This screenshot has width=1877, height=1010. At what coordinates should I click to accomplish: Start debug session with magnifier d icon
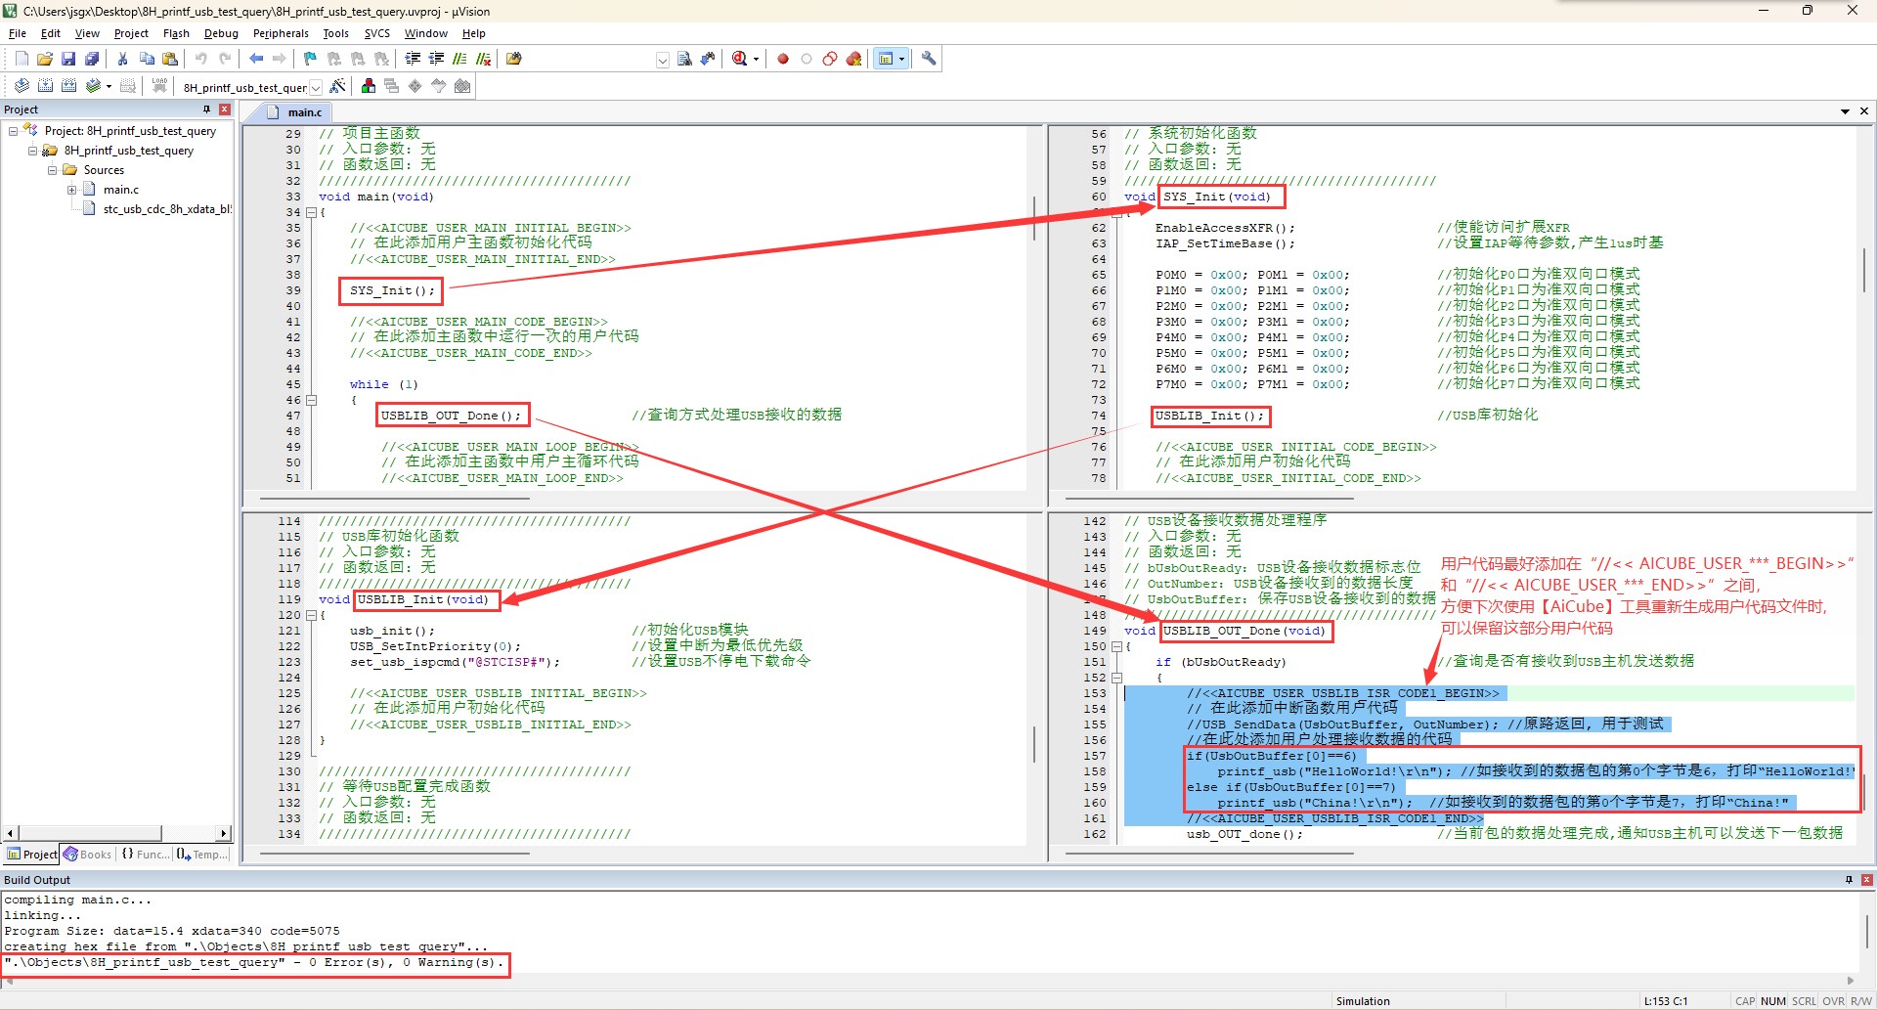740,59
